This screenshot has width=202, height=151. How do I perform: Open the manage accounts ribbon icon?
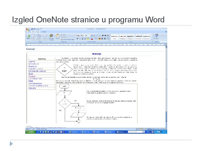coord(51,36)
